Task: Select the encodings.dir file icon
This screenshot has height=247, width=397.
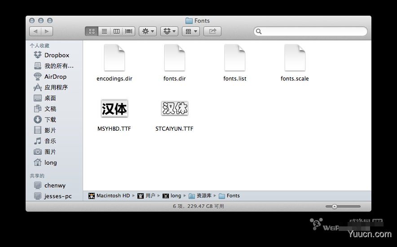Action: pos(115,58)
